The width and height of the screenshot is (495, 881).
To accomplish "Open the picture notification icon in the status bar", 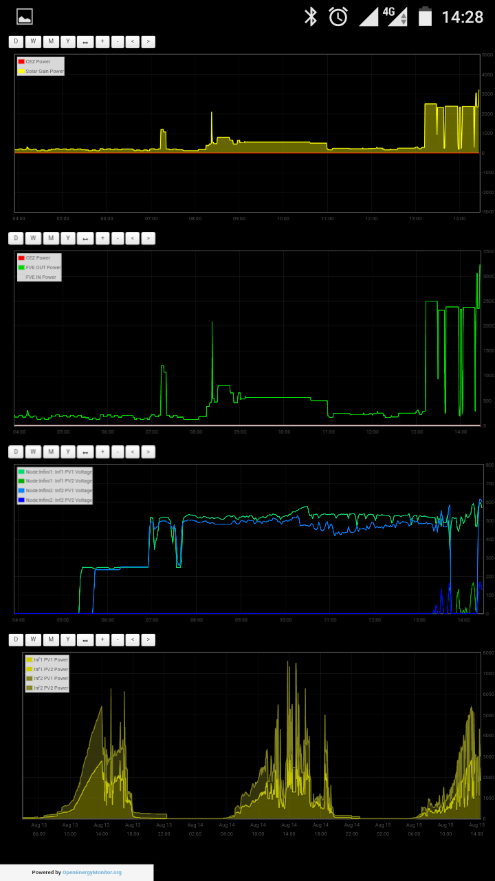I will pos(25,17).
